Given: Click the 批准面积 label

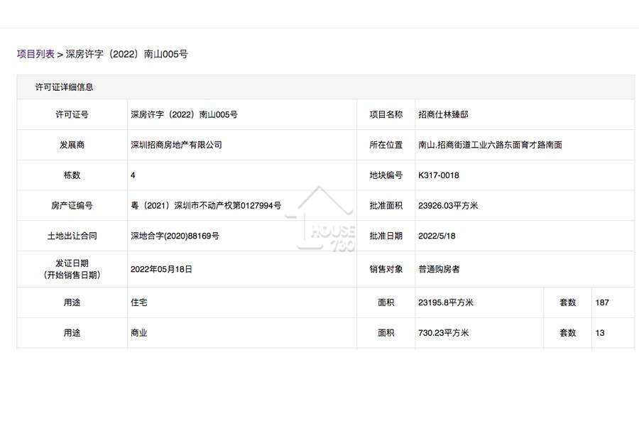Looking at the screenshot, I should pos(386,205).
